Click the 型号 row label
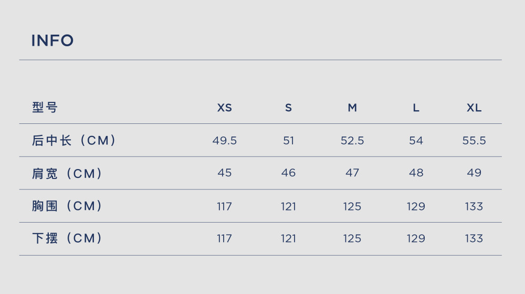This screenshot has width=525, height=294. tap(45, 108)
